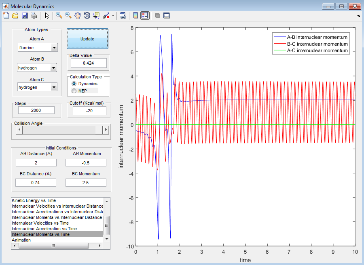Click the Save Figure floppy disk icon
The image size is (364, 265).
click(x=25, y=16)
